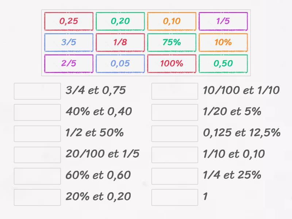Screen dimensions: 292x219
Task: Select the green 75% tile
Action: pos(172,42)
